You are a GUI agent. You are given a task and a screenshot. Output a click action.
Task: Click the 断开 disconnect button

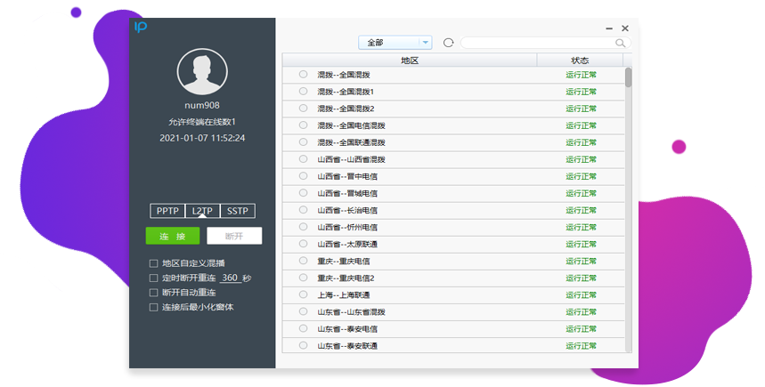click(x=234, y=237)
